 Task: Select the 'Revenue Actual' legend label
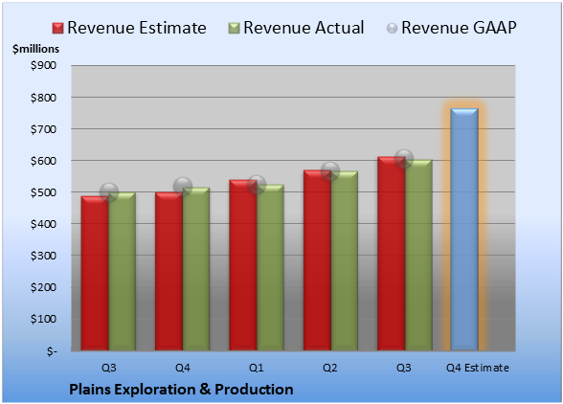point(304,28)
